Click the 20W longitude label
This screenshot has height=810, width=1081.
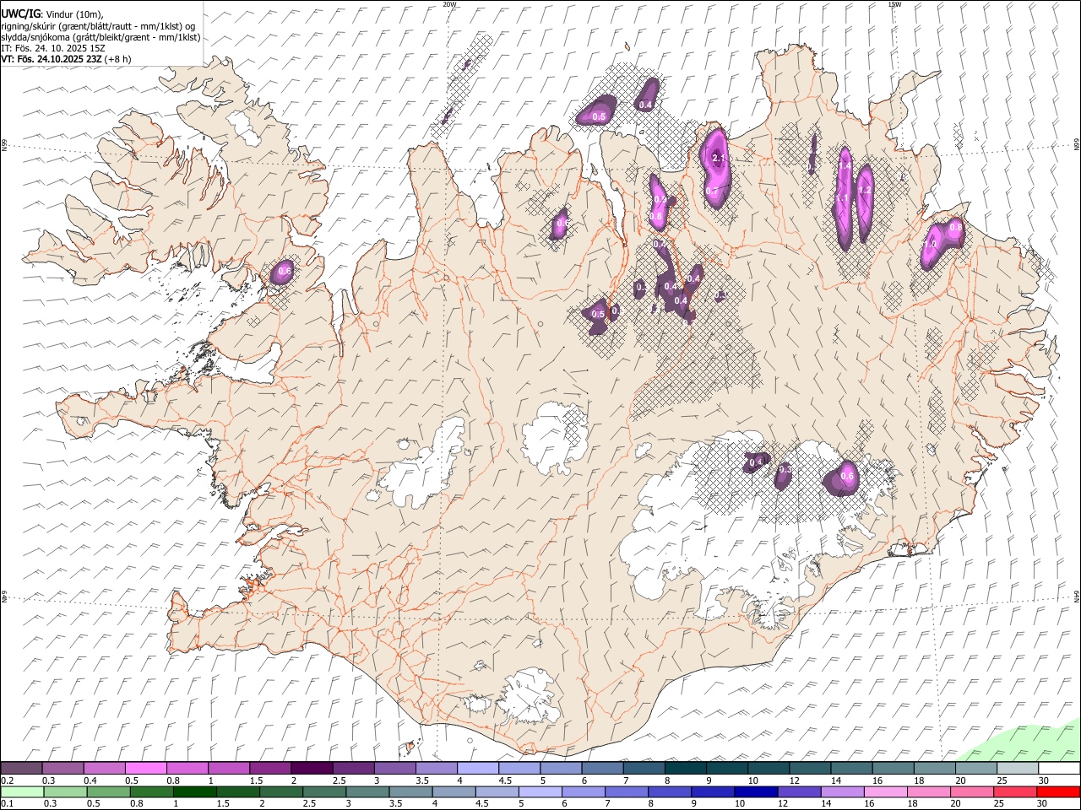pyautogui.click(x=449, y=4)
